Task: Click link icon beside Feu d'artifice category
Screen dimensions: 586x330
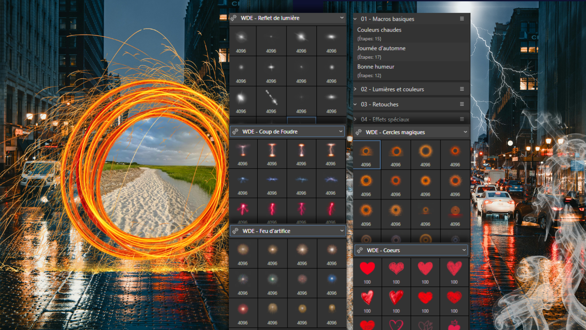Action: coord(234,231)
